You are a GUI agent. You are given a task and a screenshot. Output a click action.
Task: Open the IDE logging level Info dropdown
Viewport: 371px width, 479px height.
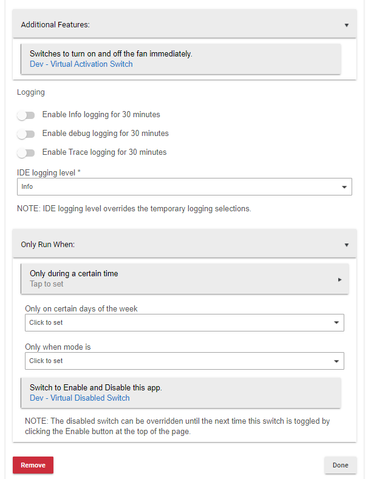click(182, 187)
